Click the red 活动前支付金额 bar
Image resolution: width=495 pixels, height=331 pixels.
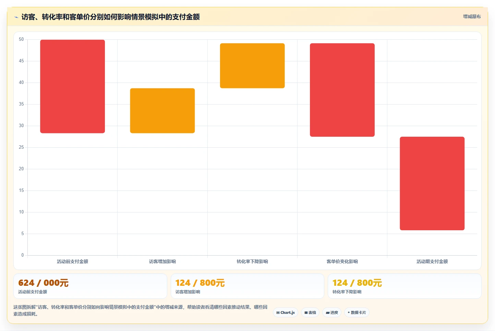(72, 86)
